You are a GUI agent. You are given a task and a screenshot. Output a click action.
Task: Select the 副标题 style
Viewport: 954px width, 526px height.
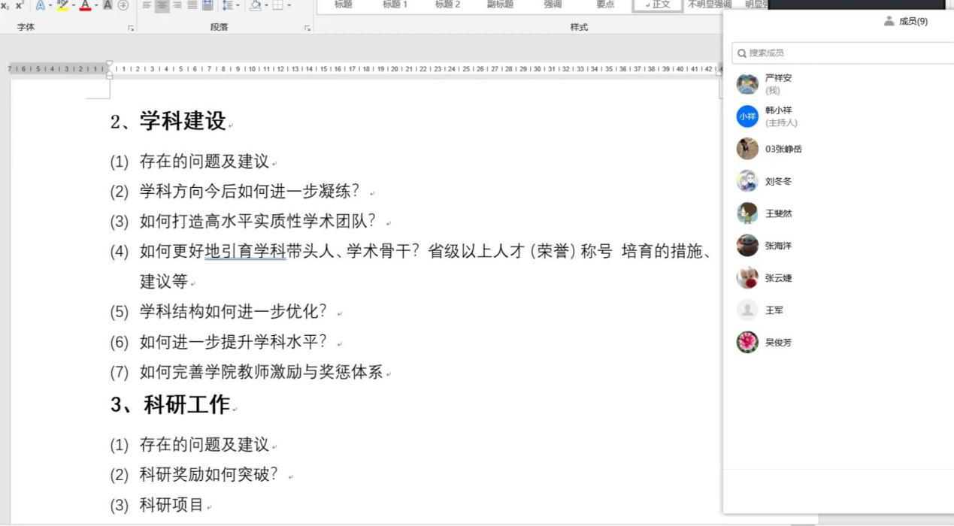(x=500, y=5)
